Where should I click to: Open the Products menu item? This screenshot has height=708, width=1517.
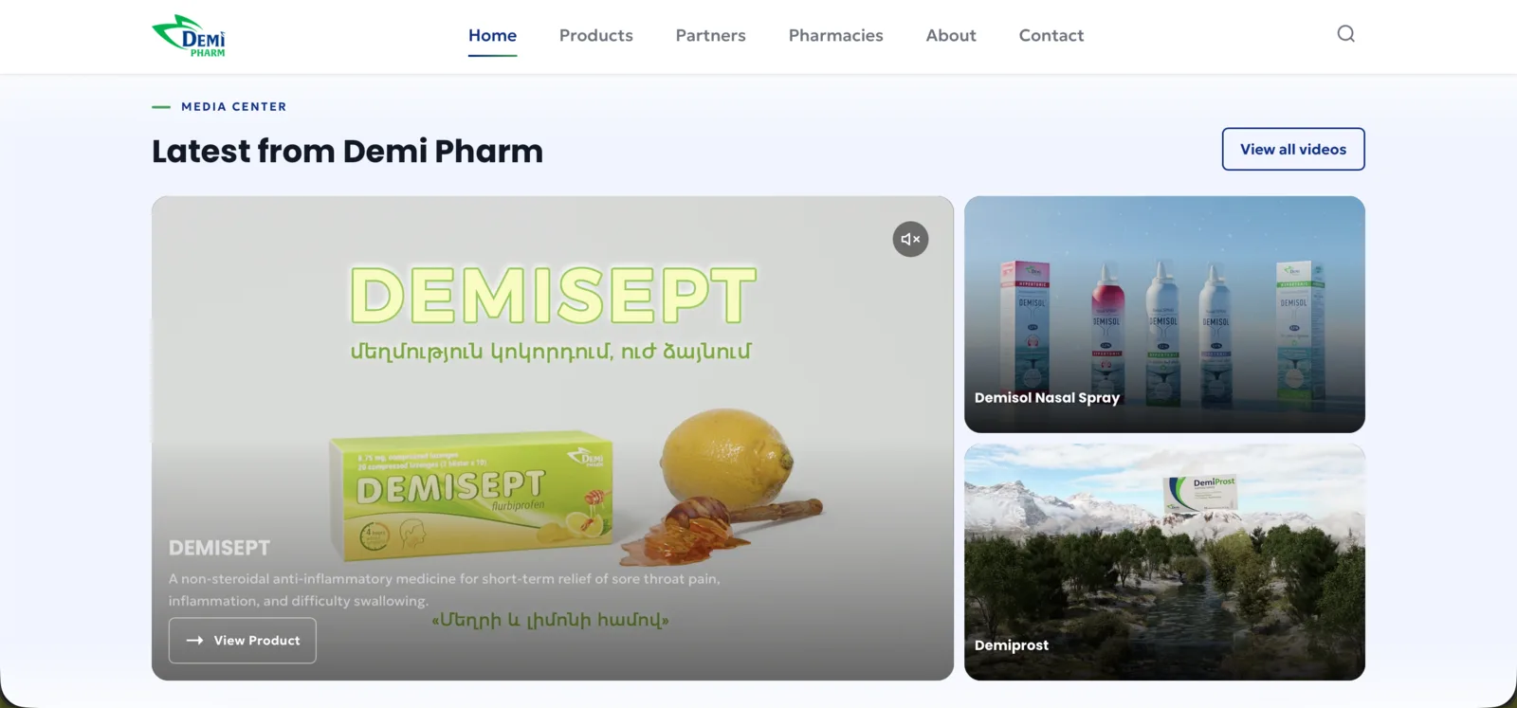pos(595,35)
